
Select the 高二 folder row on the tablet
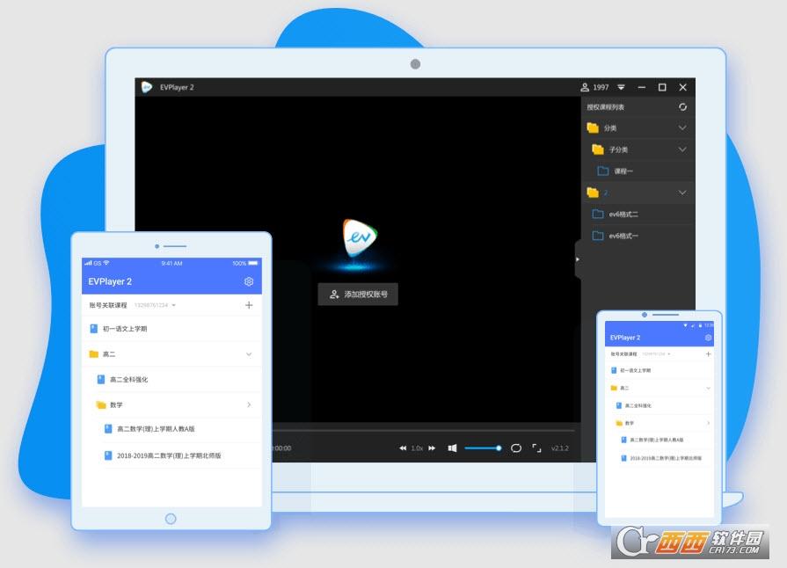click(171, 354)
